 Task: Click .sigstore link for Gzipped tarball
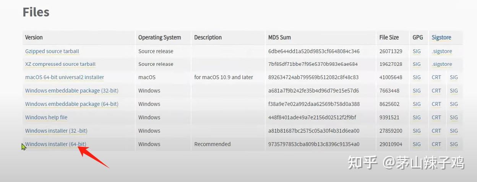[441, 51]
